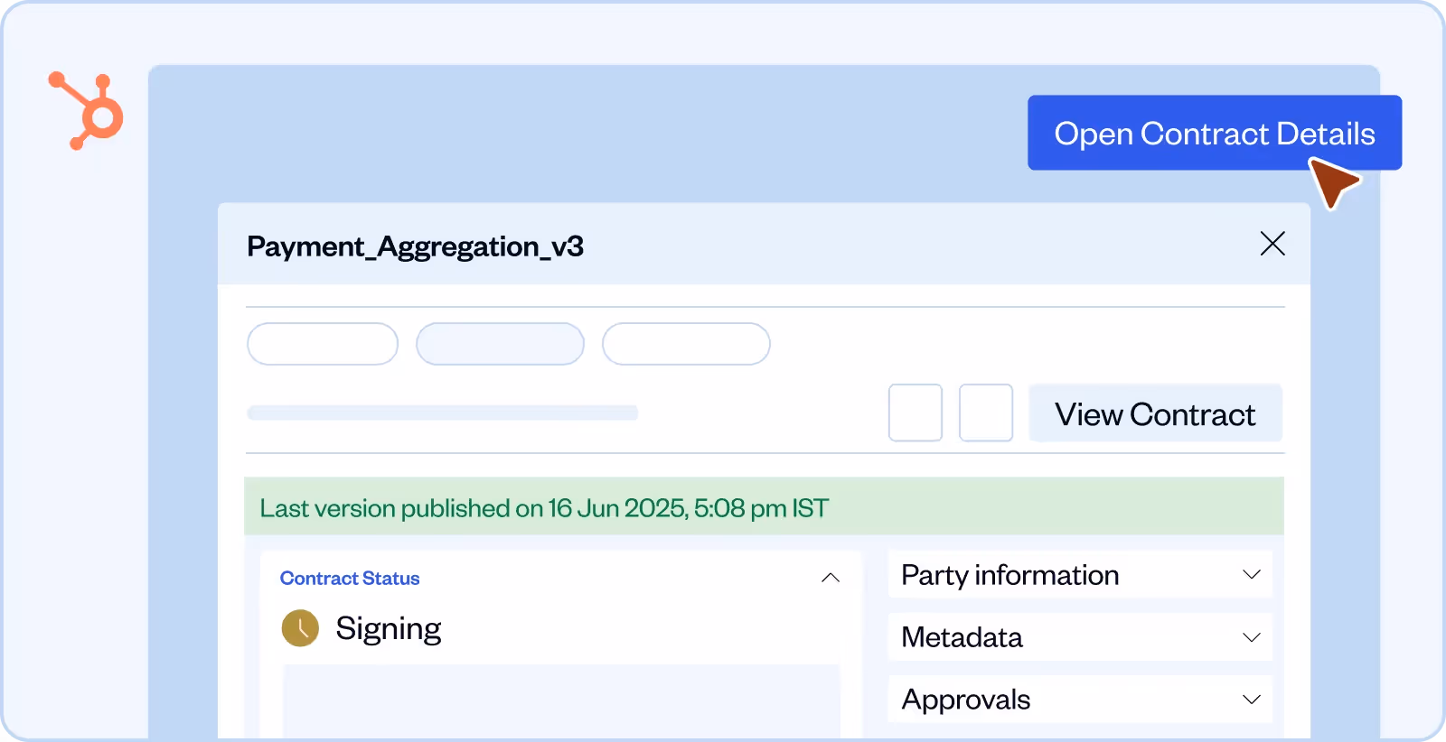Click the Contract Status heading
The width and height of the screenshot is (1446, 742).
[350, 578]
